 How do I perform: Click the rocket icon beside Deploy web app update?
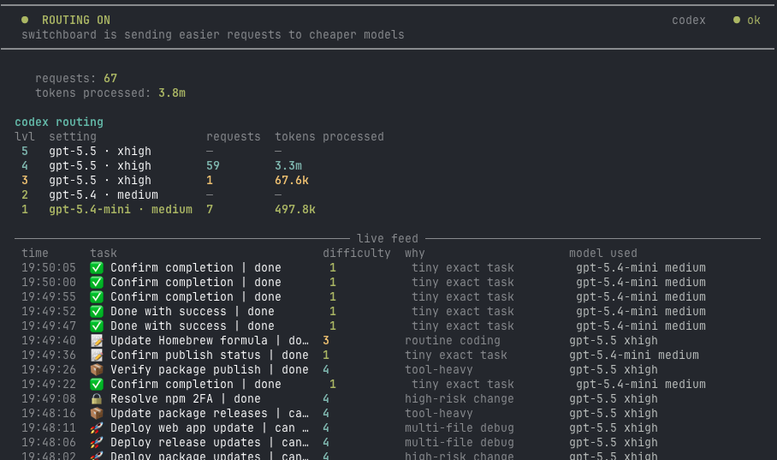point(97,427)
